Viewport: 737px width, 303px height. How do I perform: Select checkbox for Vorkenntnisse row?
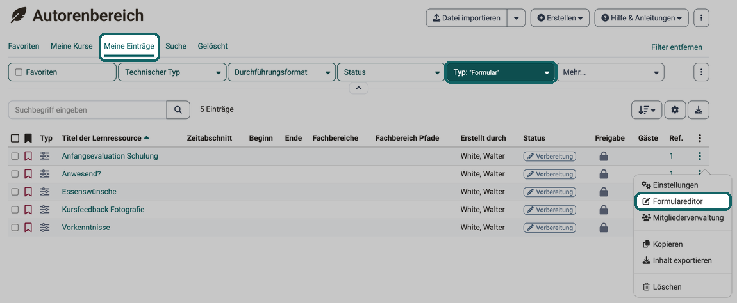[15, 228]
